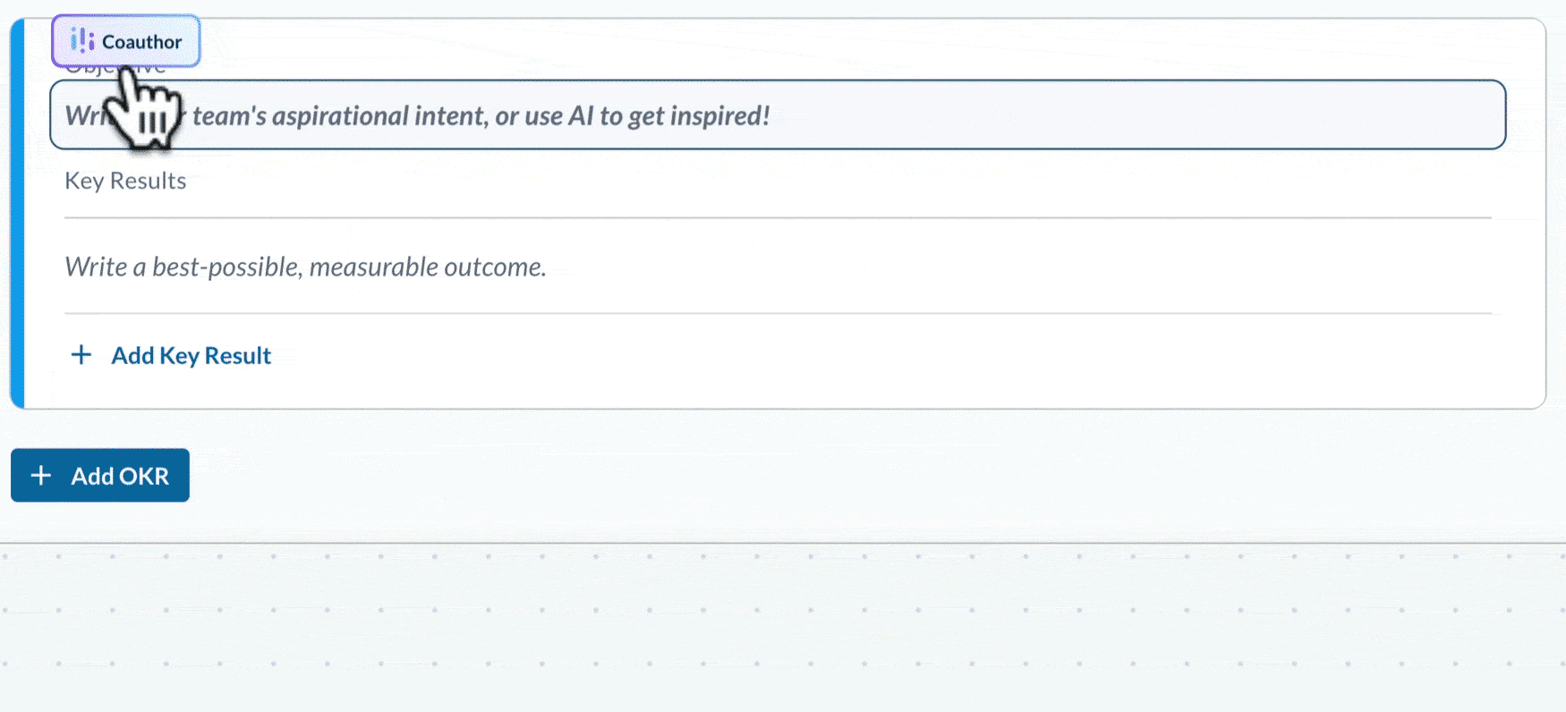The image size is (1566, 712).
Task: Click the plus icon inside Add OKR
Action: (41, 475)
